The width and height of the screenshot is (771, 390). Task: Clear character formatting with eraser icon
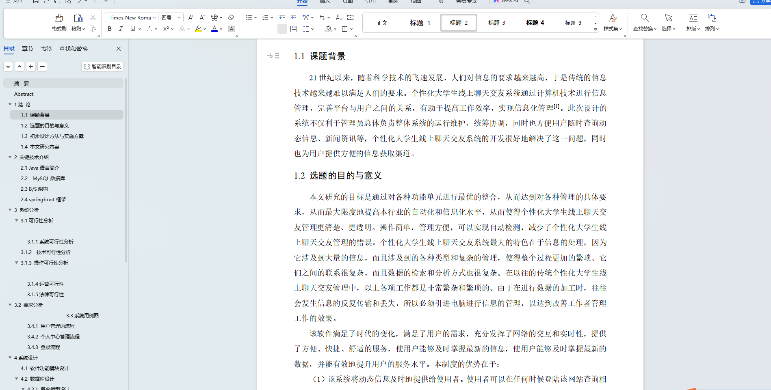[231, 17]
